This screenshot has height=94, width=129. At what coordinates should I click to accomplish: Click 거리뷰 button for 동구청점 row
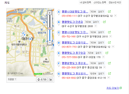[x=91, y=53]
